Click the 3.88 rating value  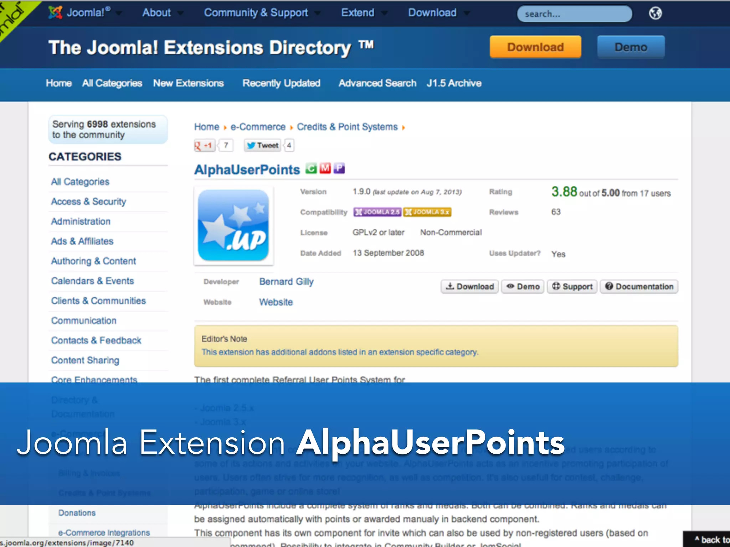tap(564, 192)
